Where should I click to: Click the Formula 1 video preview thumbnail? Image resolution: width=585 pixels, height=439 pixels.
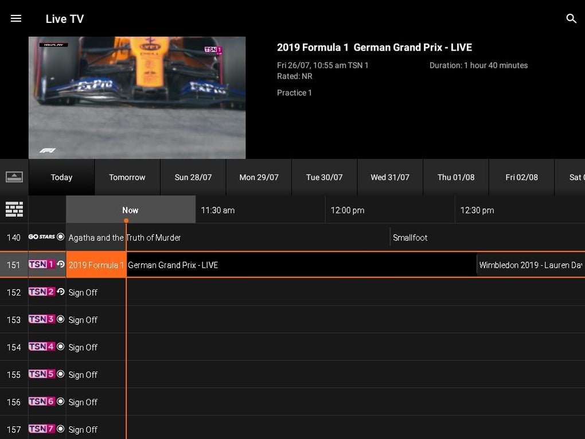coord(137,98)
